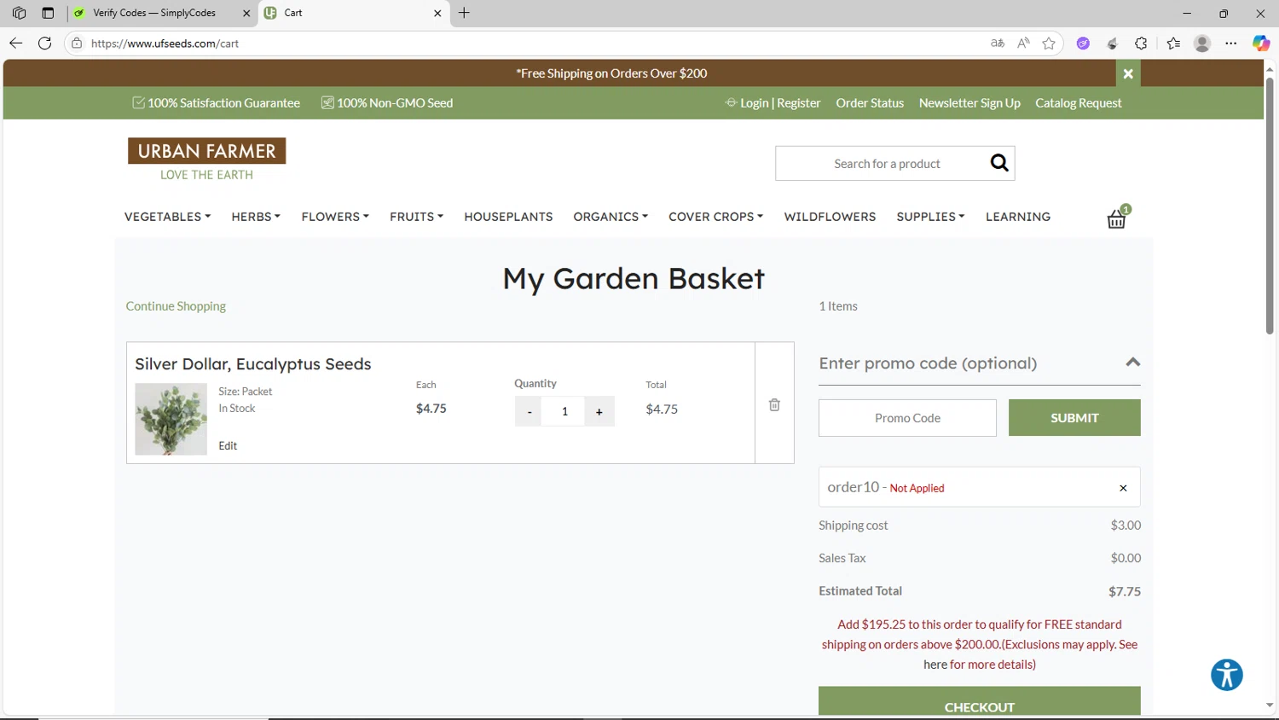The image size is (1279, 720).
Task: Click the quantity value field
Action: [564, 411]
